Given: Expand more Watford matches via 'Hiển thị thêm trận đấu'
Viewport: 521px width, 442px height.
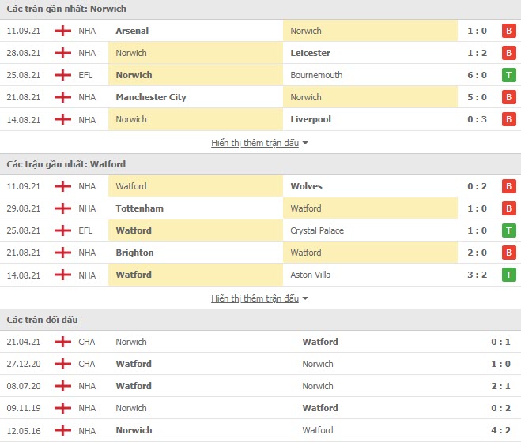Looking at the screenshot, I should pos(255,298).
